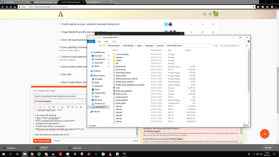The height and width of the screenshot is (157, 279).
Task: Select the checkbox beside Error 255 topic
Action: (60, 74)
